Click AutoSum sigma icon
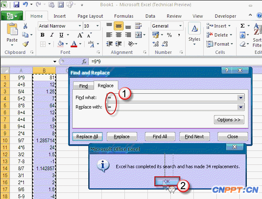 click(242, 26)
